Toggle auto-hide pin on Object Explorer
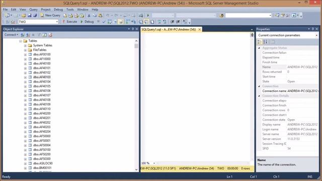The image size is (322, 181). pos(133,29)
